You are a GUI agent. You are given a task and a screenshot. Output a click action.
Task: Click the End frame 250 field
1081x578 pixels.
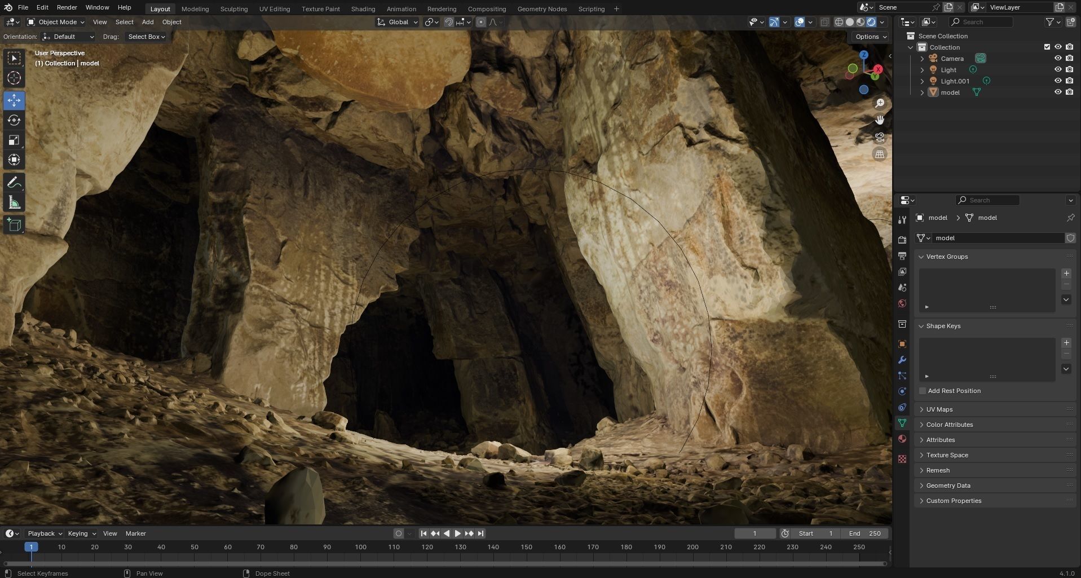point(864,533)
